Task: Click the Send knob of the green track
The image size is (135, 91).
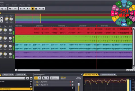Action: point(10,38)
